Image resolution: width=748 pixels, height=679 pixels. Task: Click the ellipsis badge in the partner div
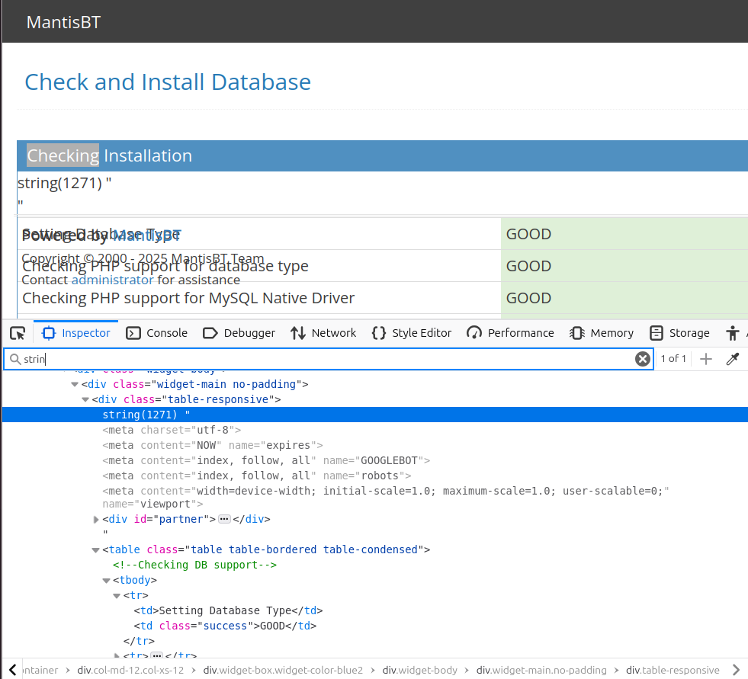(x=224, y=519)
